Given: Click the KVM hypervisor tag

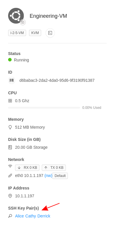Looking at the screenshot, I should (x=35, y=33).
